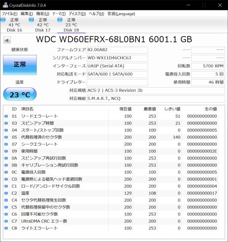Viewport: 228px width, 242px height.
Task: Click the Disk 16 blue status orb
Action: point(3,20)
